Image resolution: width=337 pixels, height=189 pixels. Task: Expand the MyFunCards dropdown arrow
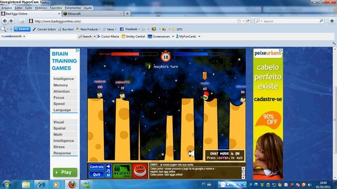[x=199, y=36]
